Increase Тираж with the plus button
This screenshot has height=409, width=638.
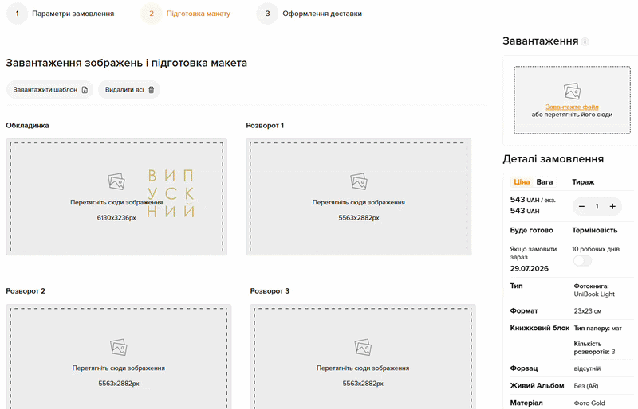[x=612, y=206]
